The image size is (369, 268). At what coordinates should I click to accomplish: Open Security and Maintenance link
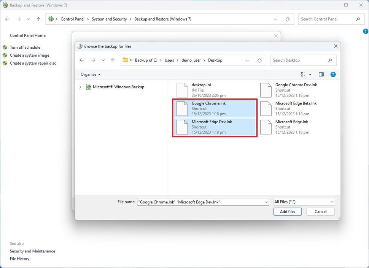[32, 251]
